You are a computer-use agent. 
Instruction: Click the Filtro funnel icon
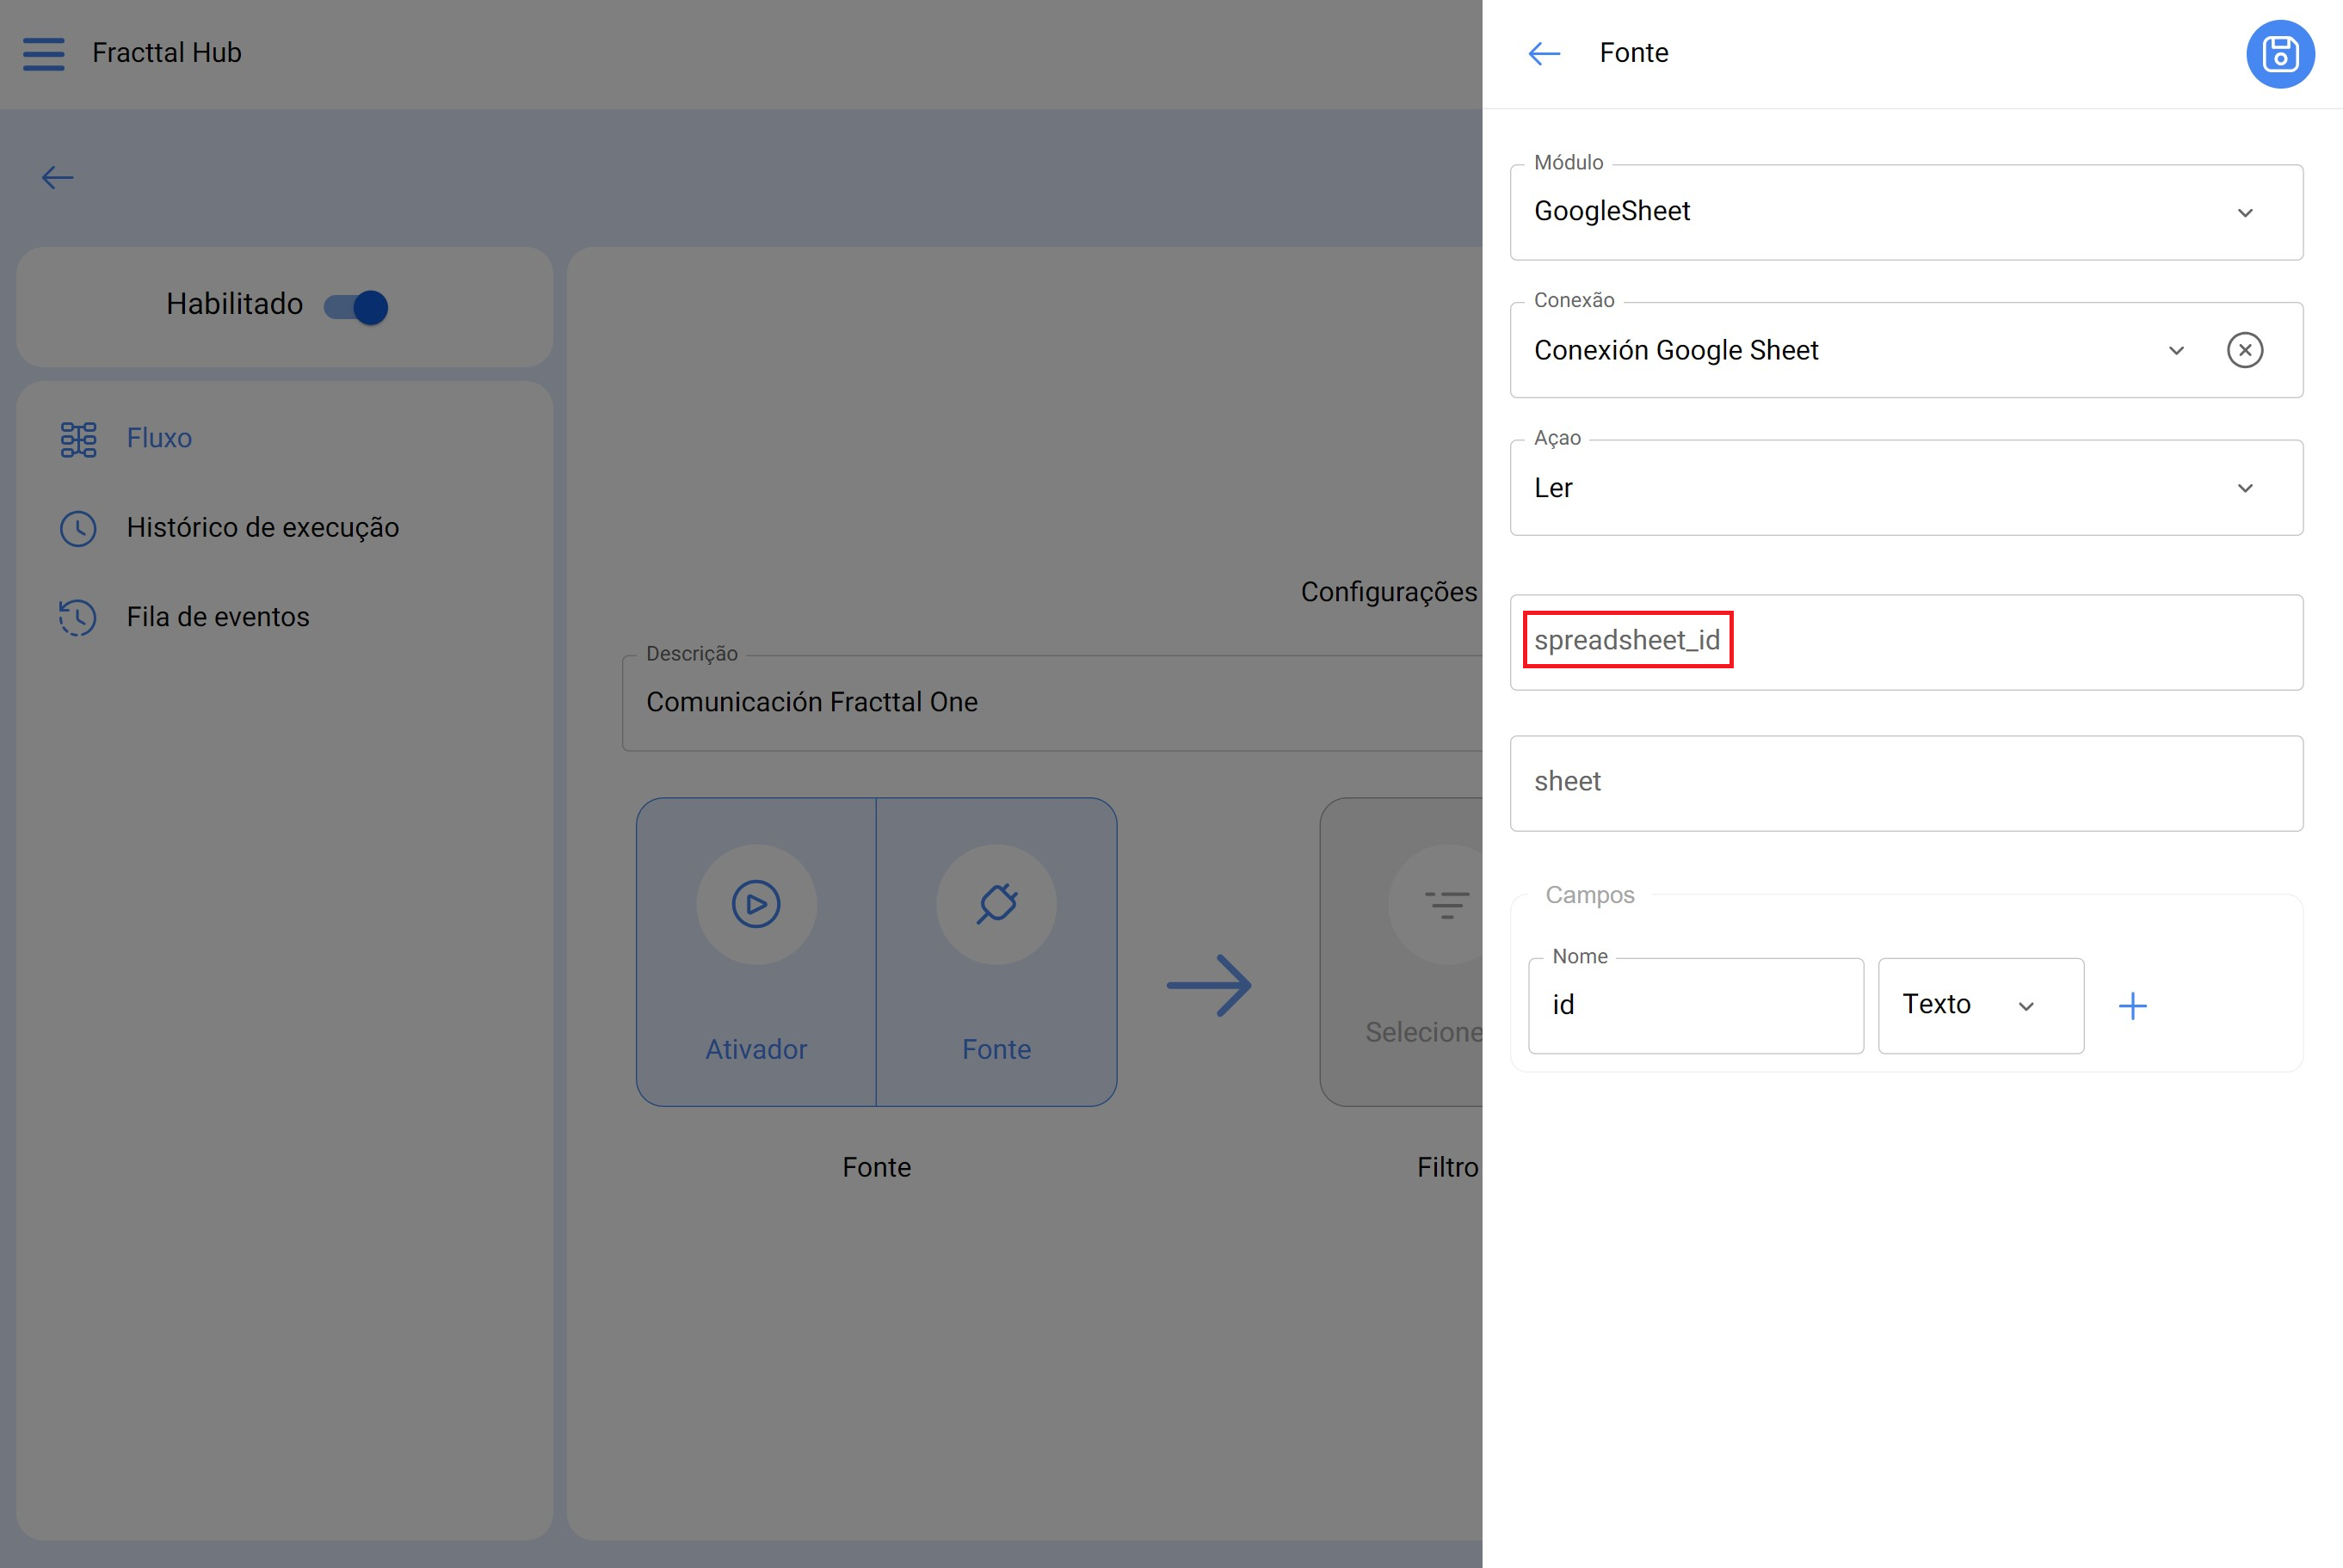coord(1446,904)
